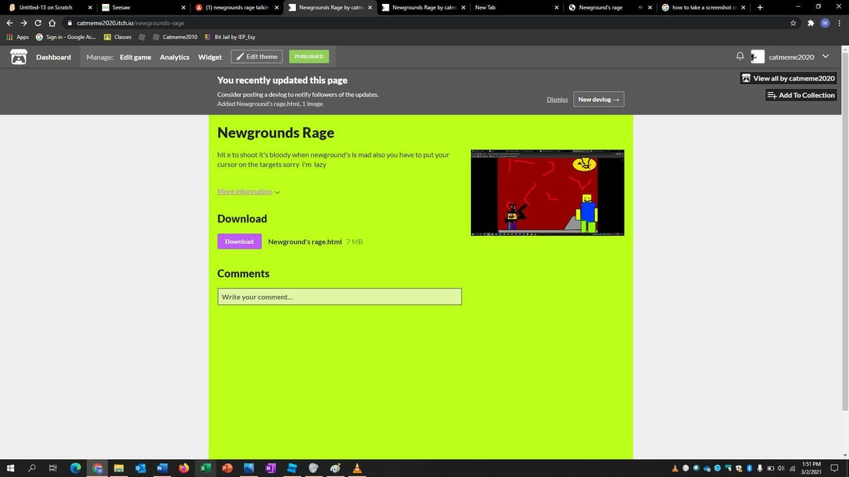Click the volume speaker tray icon

coord(780,468)
